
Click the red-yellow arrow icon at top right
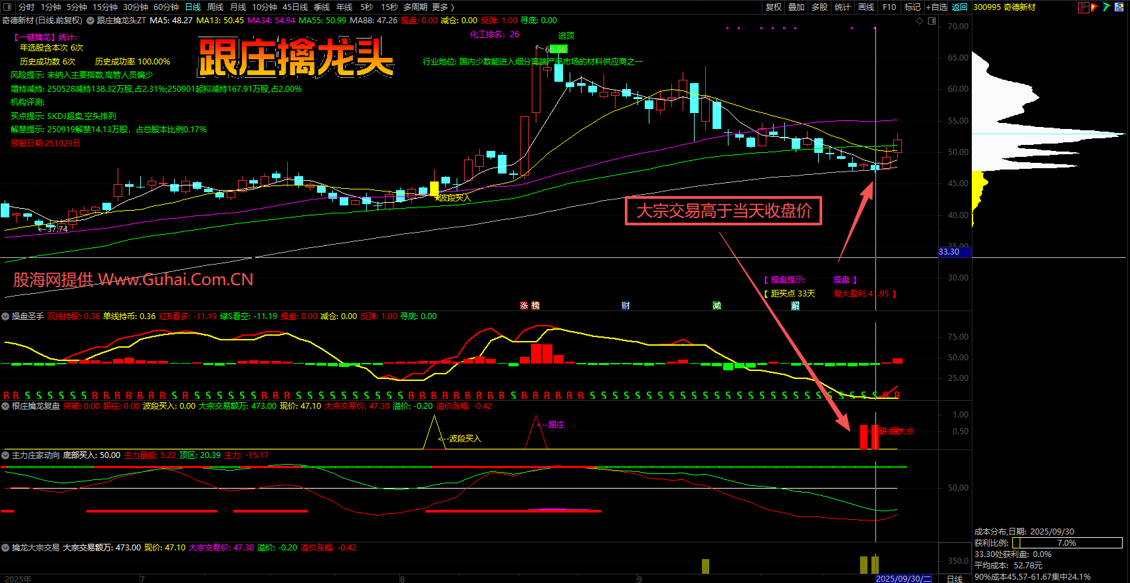pyautogui.click(x=1095, y=7)
